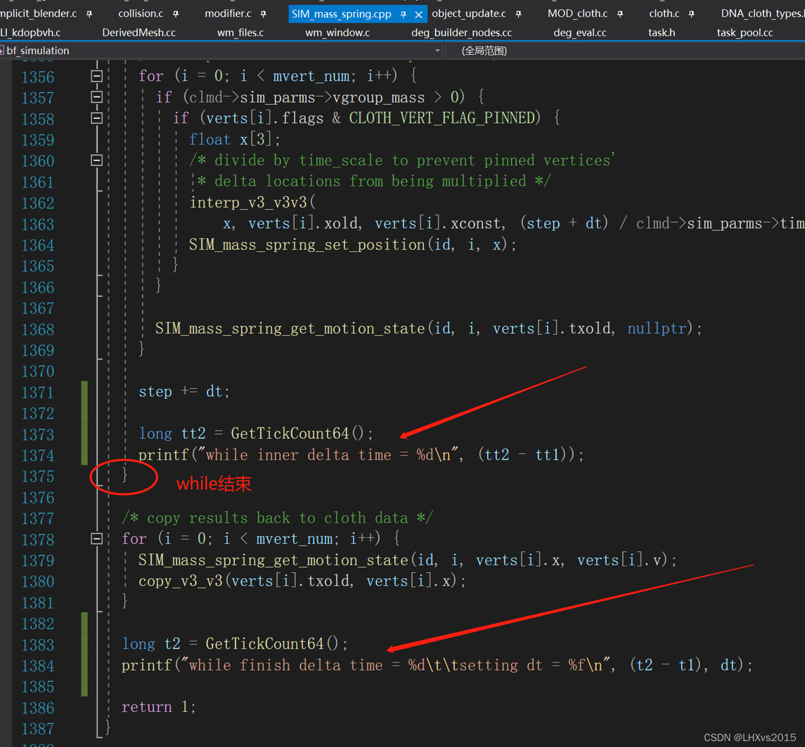Screen dimensions: 805x747
Task: Unpin the SIM_mass_spring.cpp tab
Action: pyautogui.click(x=403, y=14)
